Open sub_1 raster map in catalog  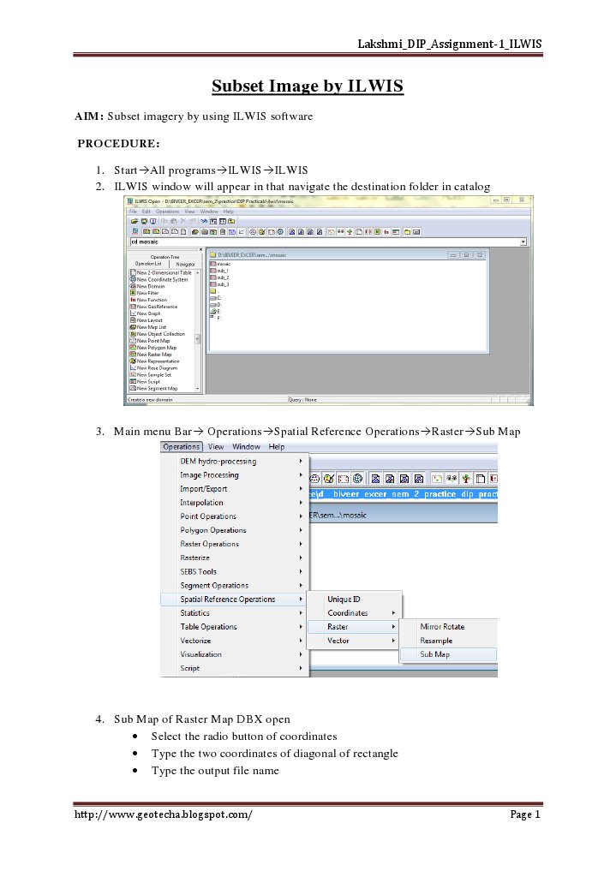219,271
